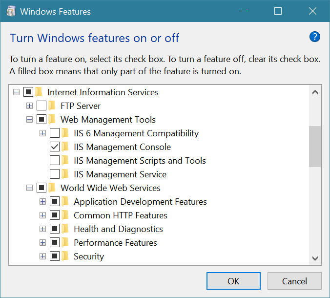
Task: Click the IIS Management Console folder icon
Action: [65, 147]
